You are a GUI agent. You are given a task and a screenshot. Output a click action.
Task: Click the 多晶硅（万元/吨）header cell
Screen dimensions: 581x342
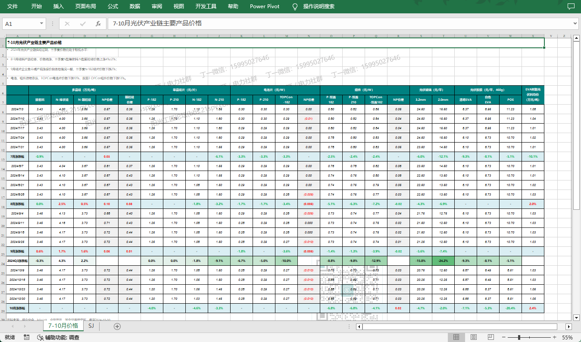[84, 90]
